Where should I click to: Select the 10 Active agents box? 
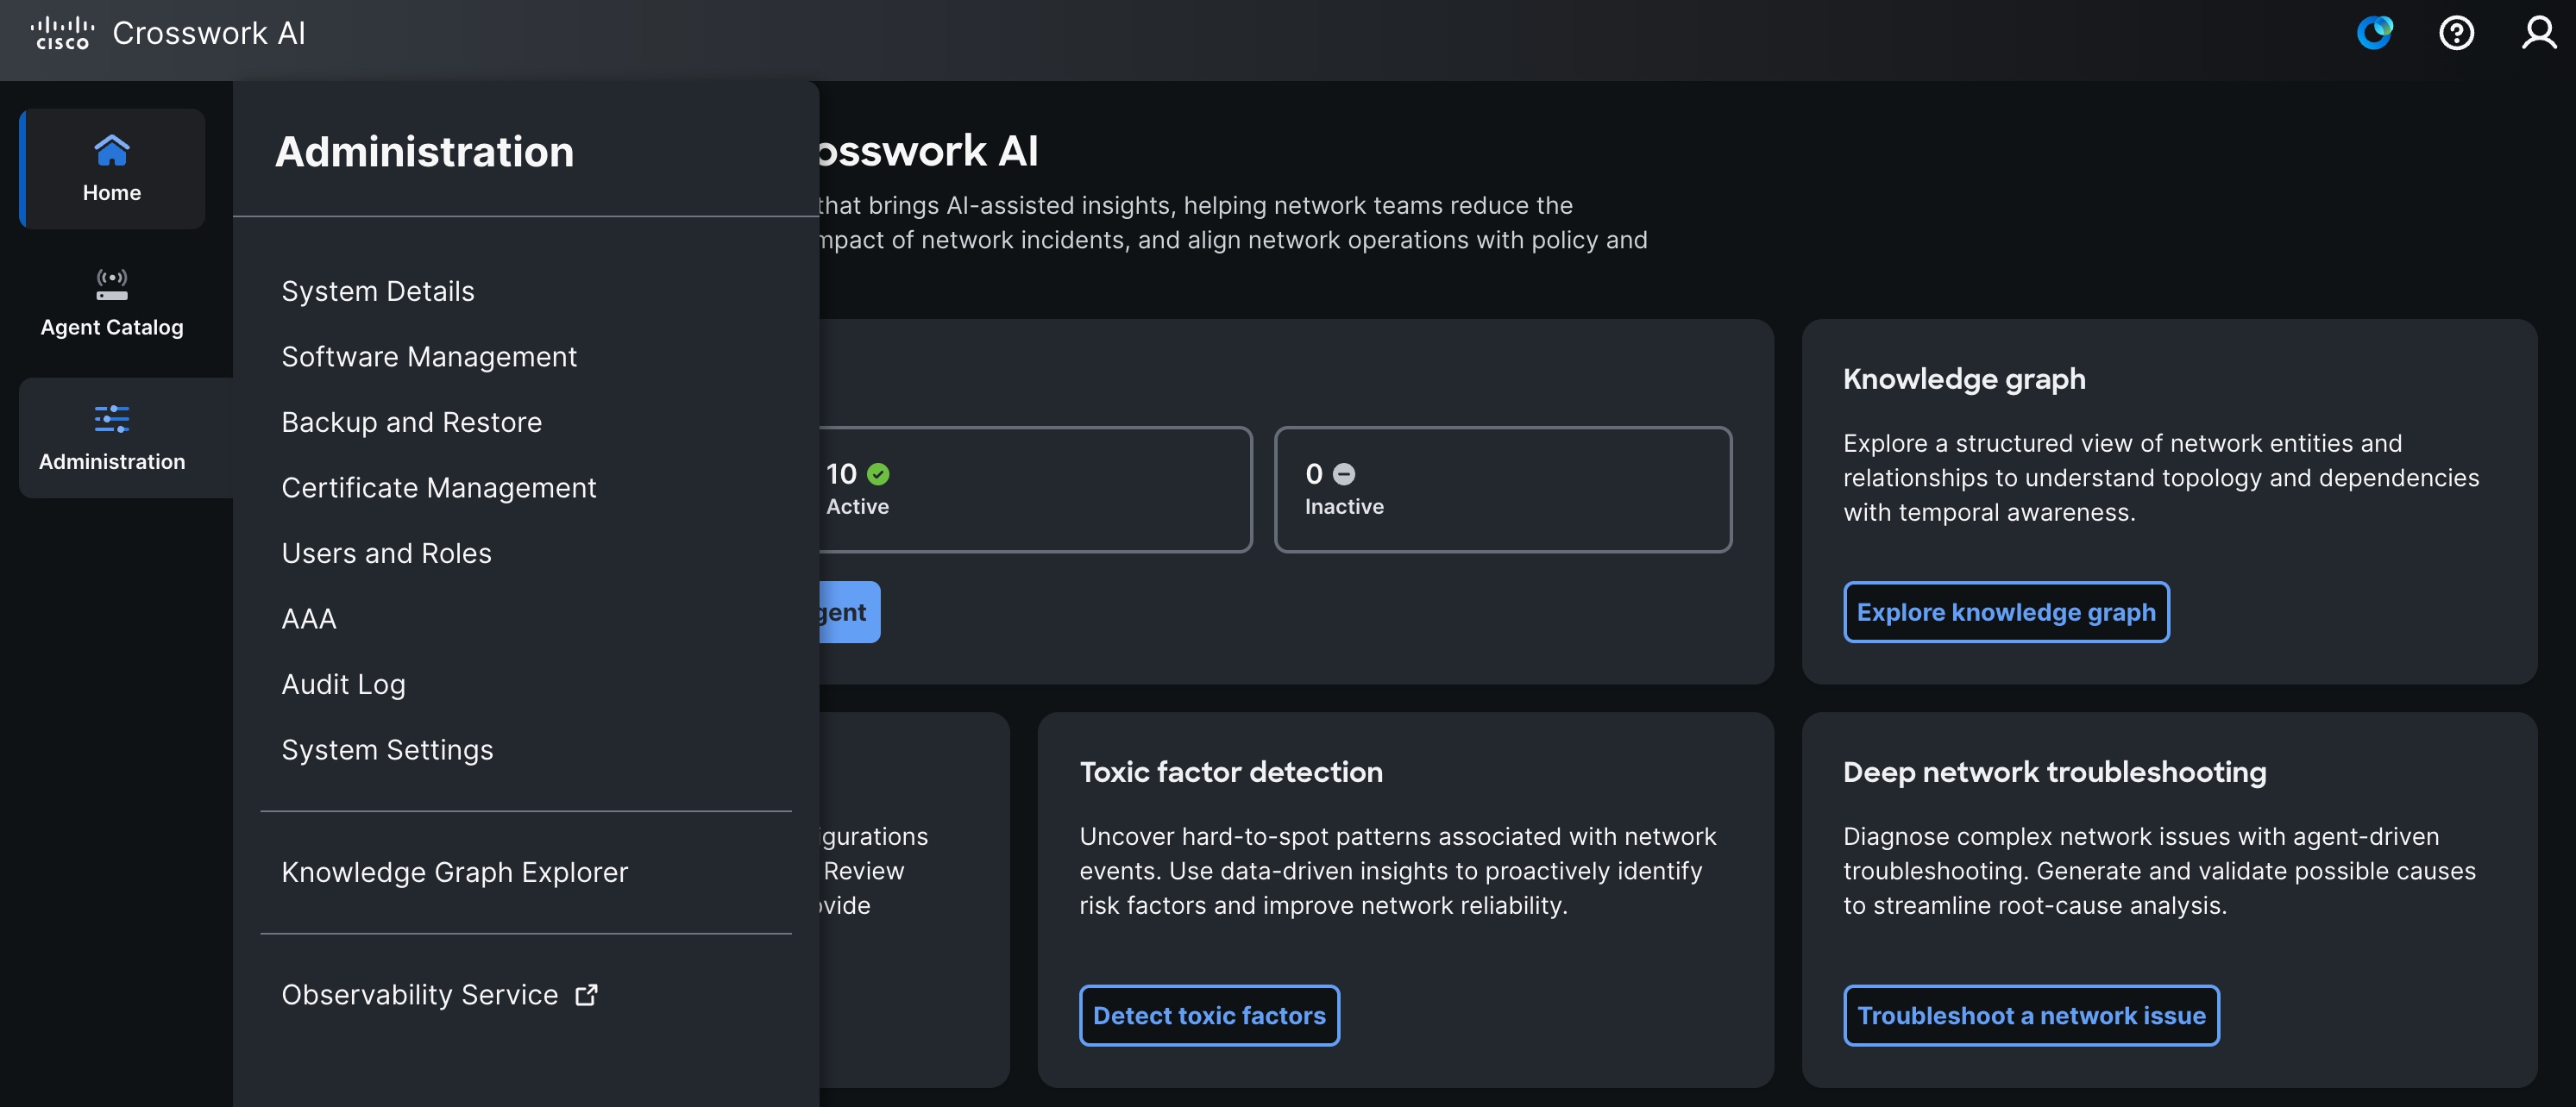(1035, 490)
